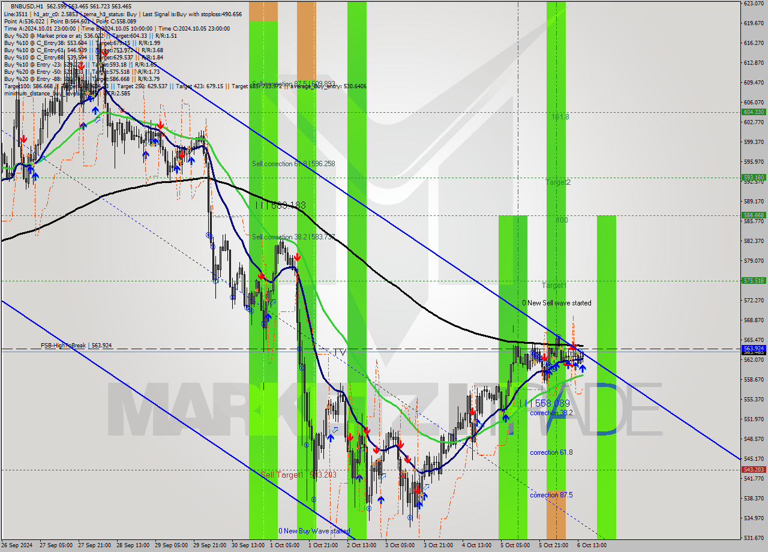Click 'Sell correction 87.5 | 609.893' label
This screenshot has width=768, height=552.
pyautogui.click(x=293, y=84)
